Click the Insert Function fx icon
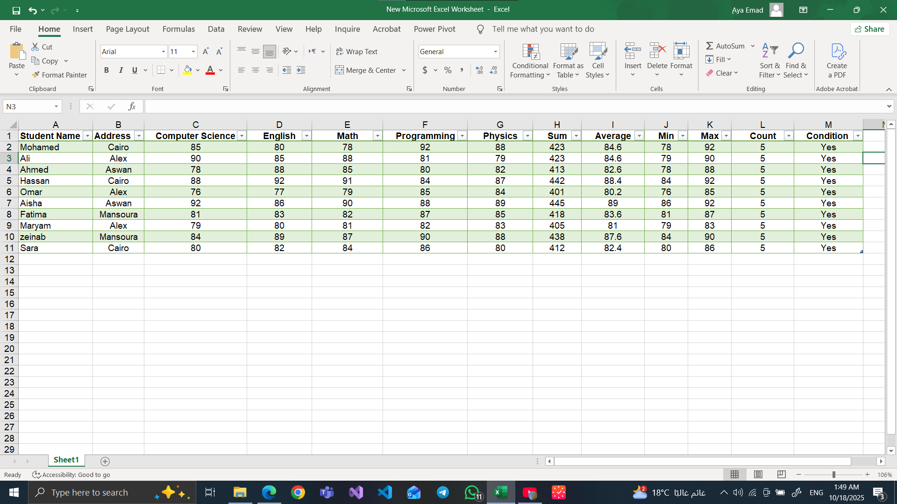This screenshot has width=897, height=504. pos(132,106)
